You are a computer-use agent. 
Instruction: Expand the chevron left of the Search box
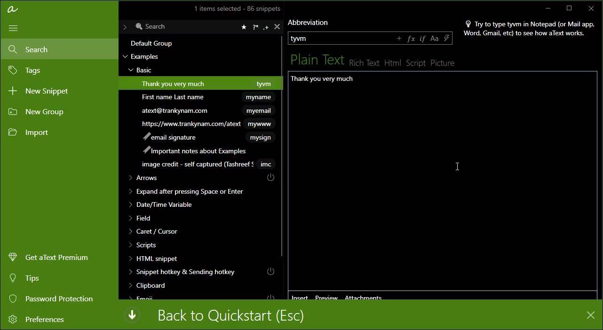[125, 27]
